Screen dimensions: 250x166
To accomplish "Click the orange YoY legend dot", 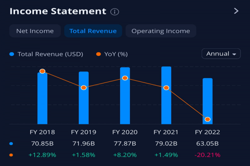I will (x=98, y=54).
